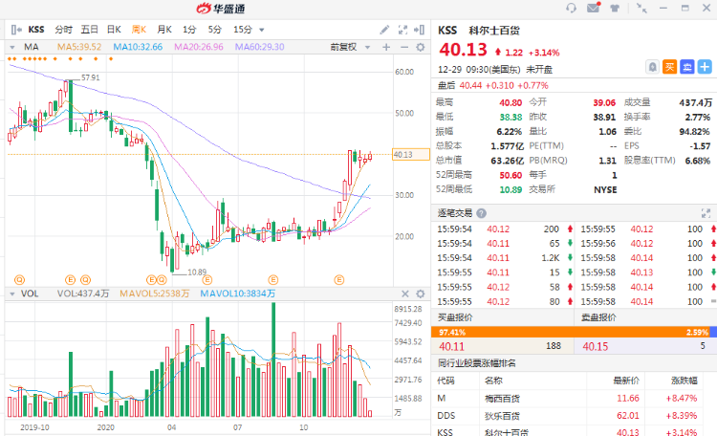Click the KSS ticker label in chart toolbar
This screenshot has height=436, width=717.
(x=36, y=30)
